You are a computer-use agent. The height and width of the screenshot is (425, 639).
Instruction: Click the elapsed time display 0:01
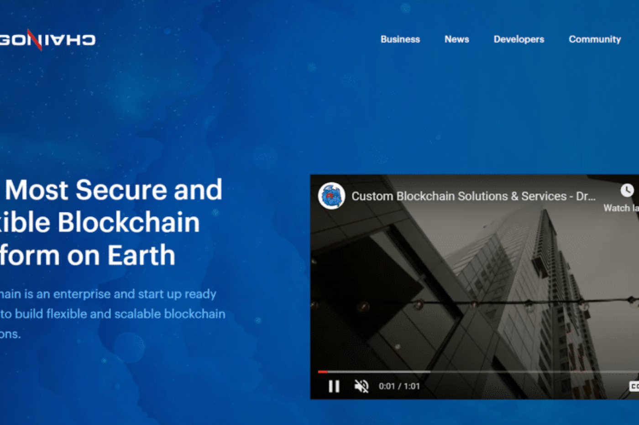(387, 386)
